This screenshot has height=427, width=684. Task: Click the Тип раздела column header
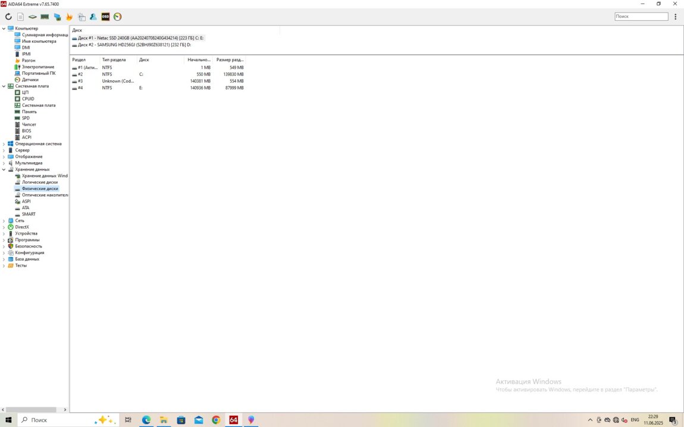(x=114, y=60)
